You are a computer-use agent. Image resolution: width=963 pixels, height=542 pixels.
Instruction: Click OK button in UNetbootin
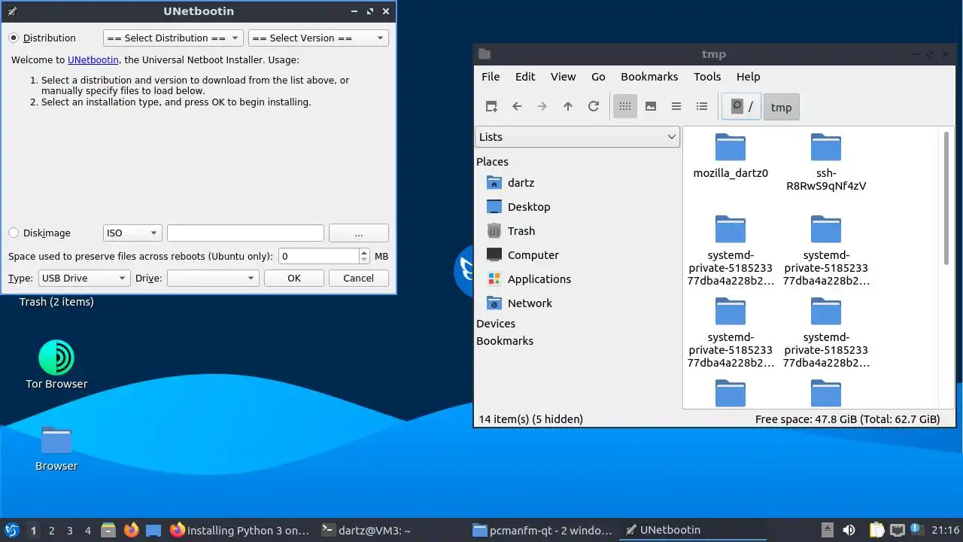[294, 278]
